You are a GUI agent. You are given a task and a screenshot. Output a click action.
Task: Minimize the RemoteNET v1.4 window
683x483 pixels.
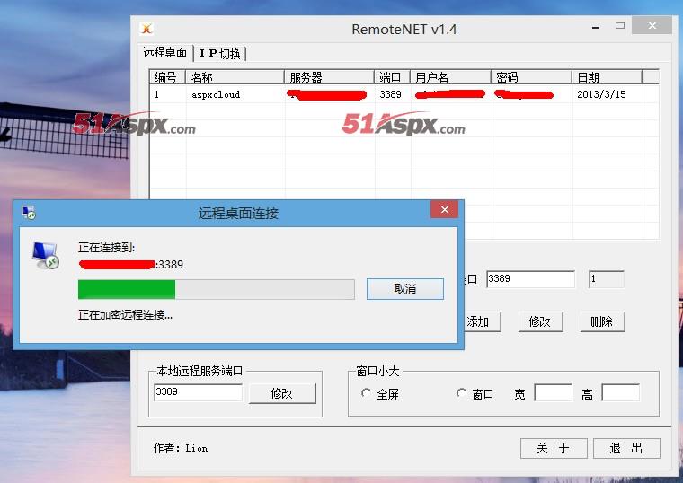pyautogui.click(x=596, y=28)
